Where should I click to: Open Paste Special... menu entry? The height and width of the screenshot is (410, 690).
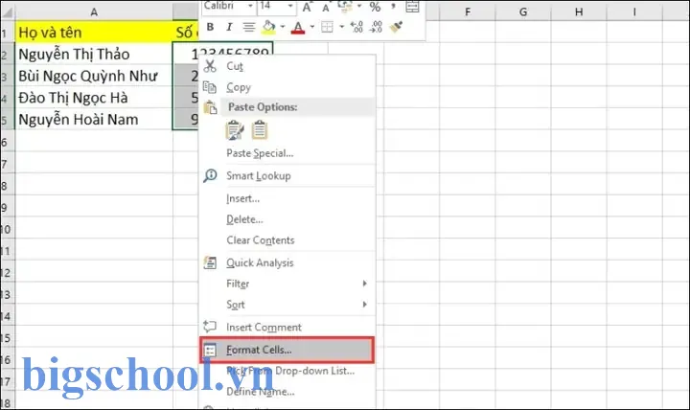287,153
